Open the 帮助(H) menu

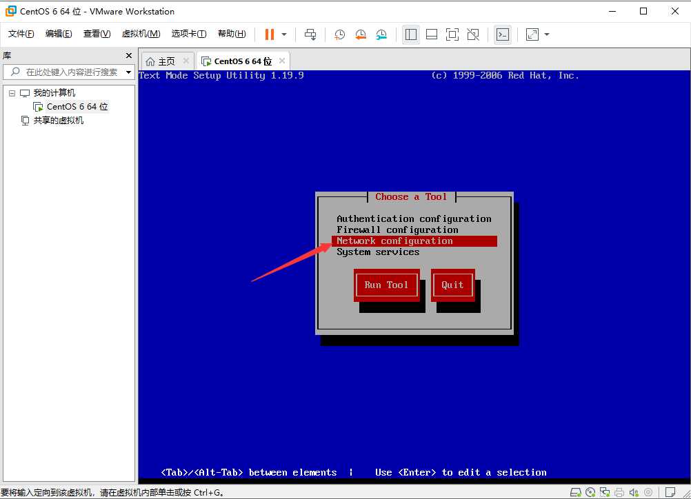pyautogui.click(x=231, y=34)
